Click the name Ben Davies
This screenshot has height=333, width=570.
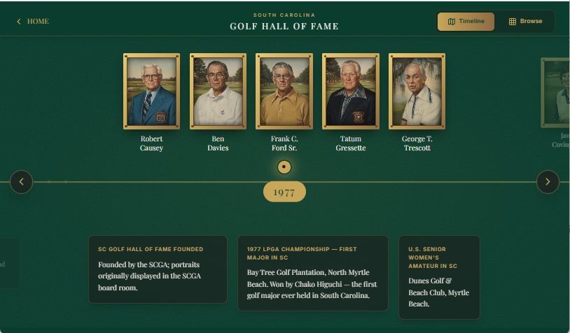click(x=218, y=143)
